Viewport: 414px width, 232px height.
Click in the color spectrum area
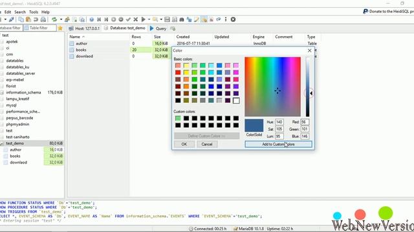pyautogui.click(x=272, y=87)
